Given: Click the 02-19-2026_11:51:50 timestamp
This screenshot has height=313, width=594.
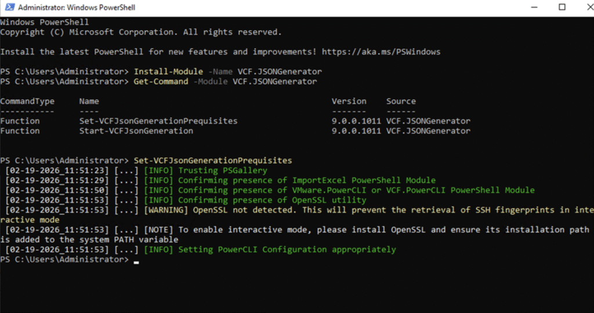Looking at the screenshot, I should coord(56,190).
